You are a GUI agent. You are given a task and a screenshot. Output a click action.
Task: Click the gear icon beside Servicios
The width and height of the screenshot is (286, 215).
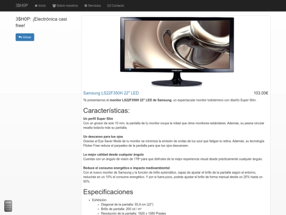tap(86, 6)
